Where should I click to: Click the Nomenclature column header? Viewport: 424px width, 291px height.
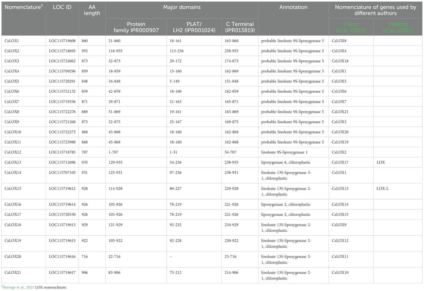point(24,7)
